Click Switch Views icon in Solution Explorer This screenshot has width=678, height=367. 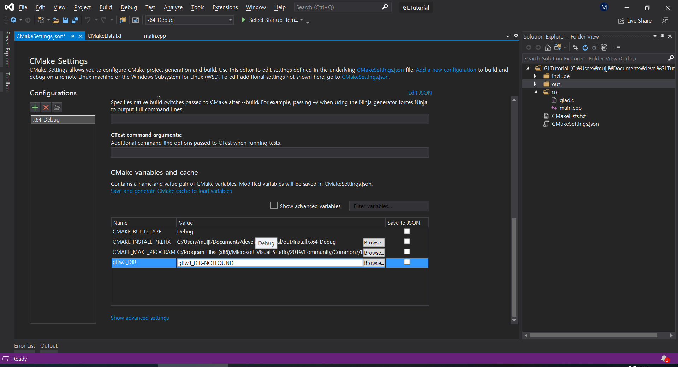tap(558, 47)
